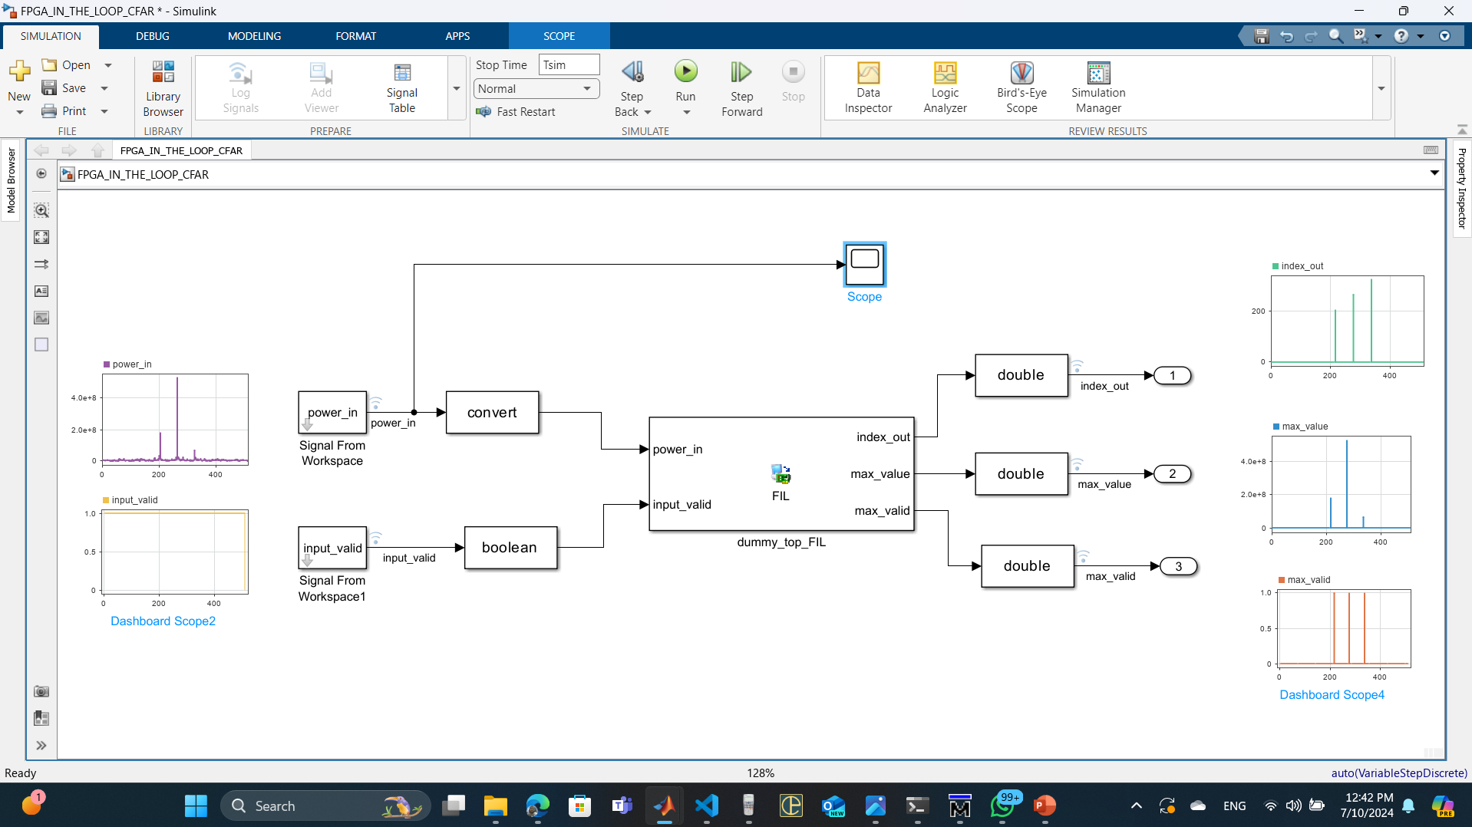1472x827 pixels.
Task: Select the dummy_top_FIL block
Action: 781,473
